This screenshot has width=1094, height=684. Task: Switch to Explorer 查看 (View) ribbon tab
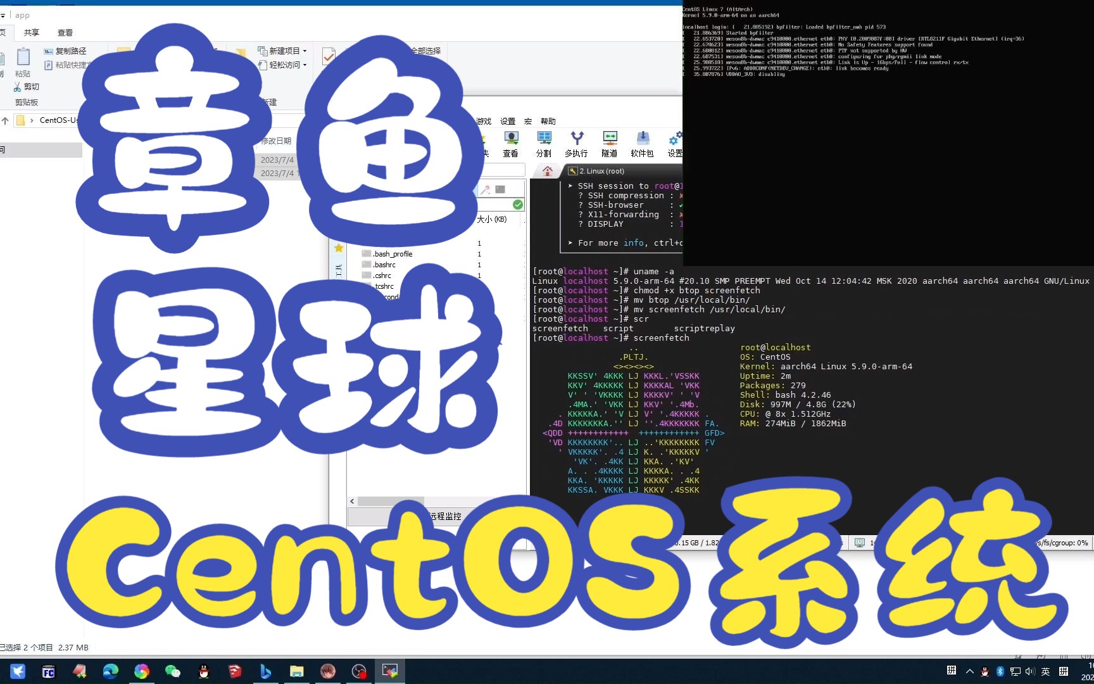click(65, 32)
